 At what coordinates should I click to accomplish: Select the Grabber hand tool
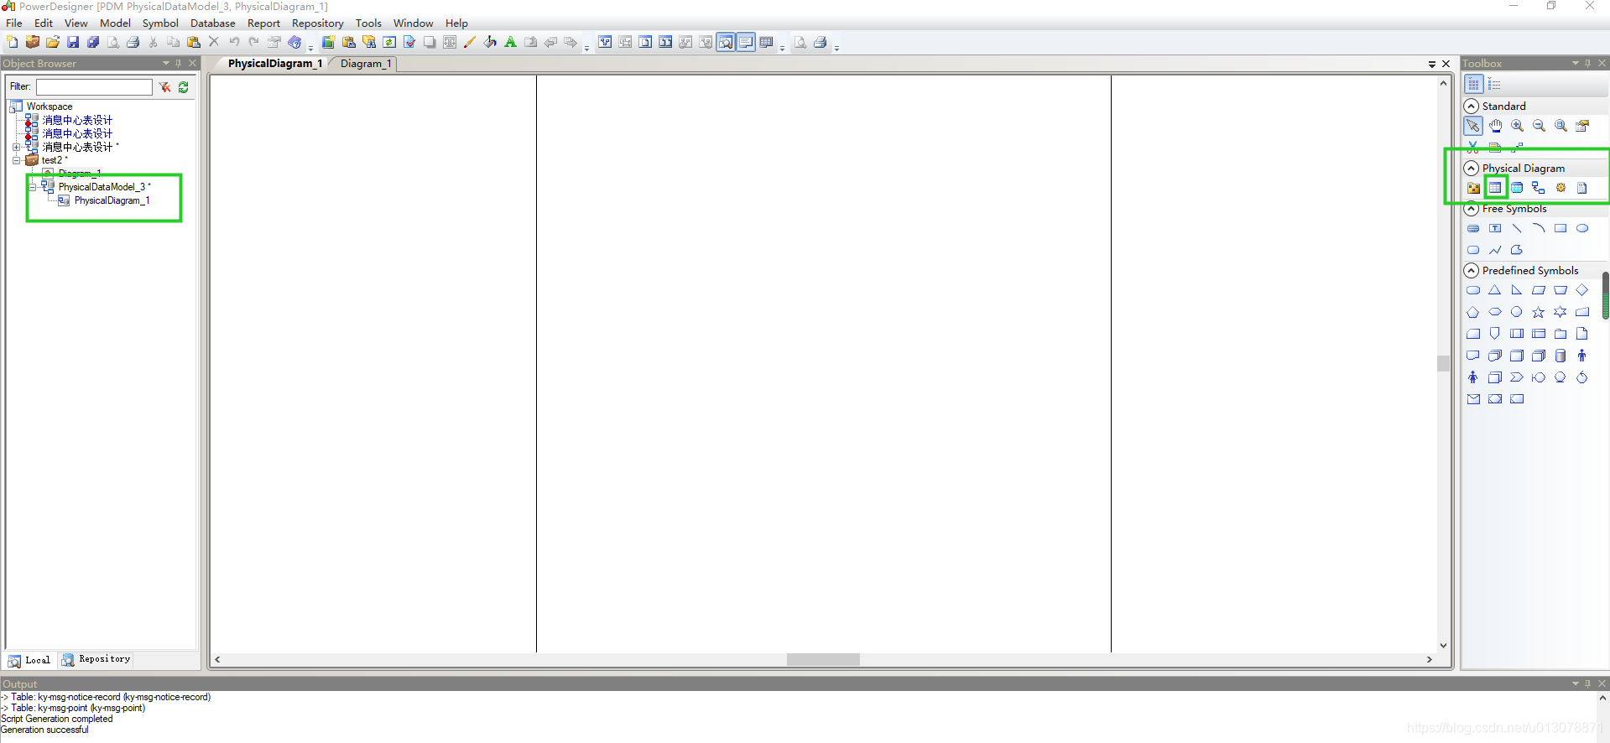(x=1495, y=126)
